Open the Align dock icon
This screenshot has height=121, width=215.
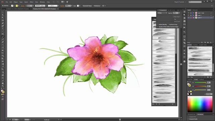(x=184, y=40)
